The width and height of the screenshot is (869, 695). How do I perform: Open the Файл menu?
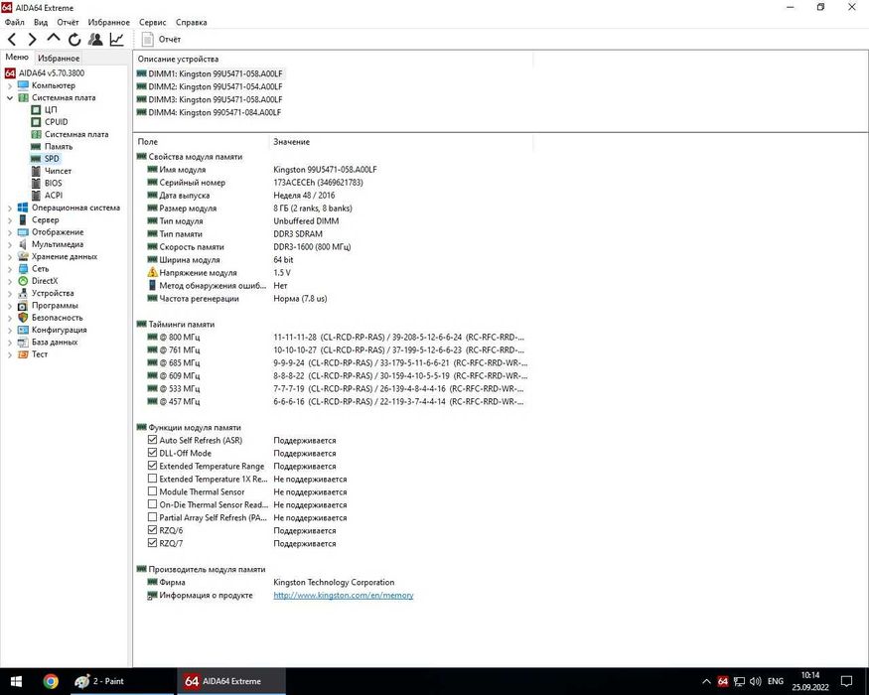pyautogui.click(x=15, y=22)
